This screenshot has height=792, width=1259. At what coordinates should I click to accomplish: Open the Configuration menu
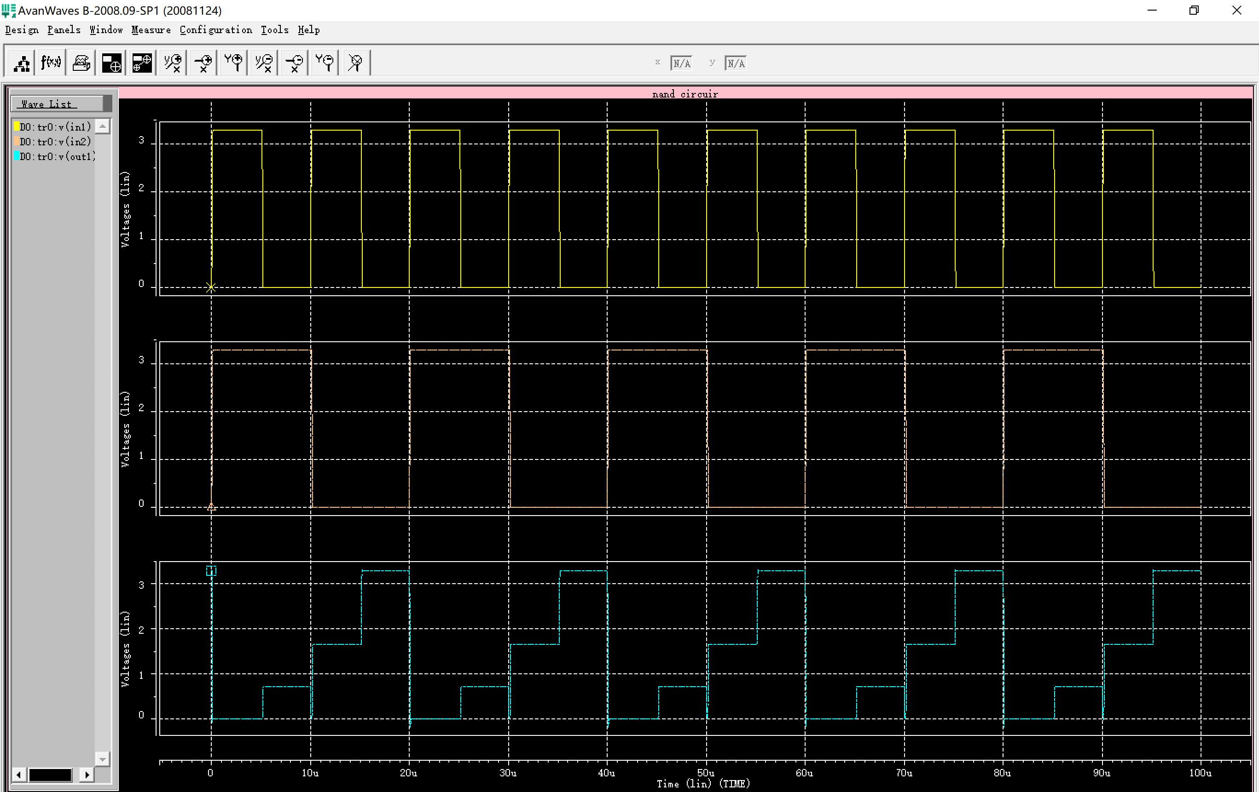click(x=216, y=30)
